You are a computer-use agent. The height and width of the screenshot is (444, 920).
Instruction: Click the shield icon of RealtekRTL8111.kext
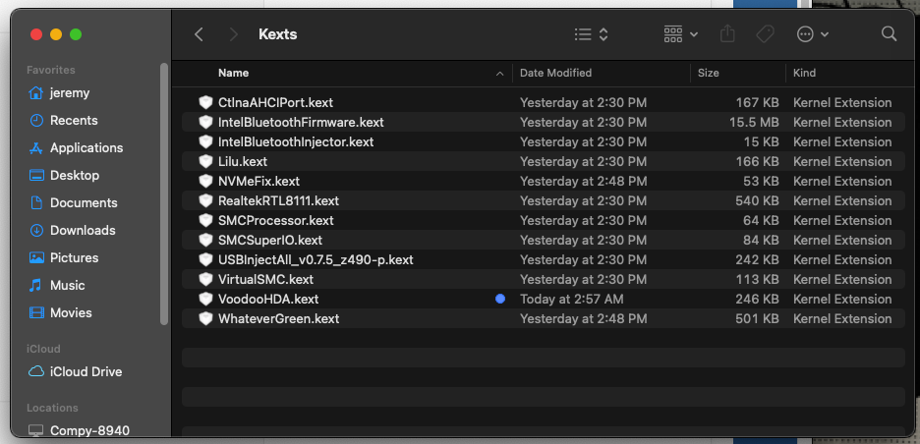click(x=205, y=200)
